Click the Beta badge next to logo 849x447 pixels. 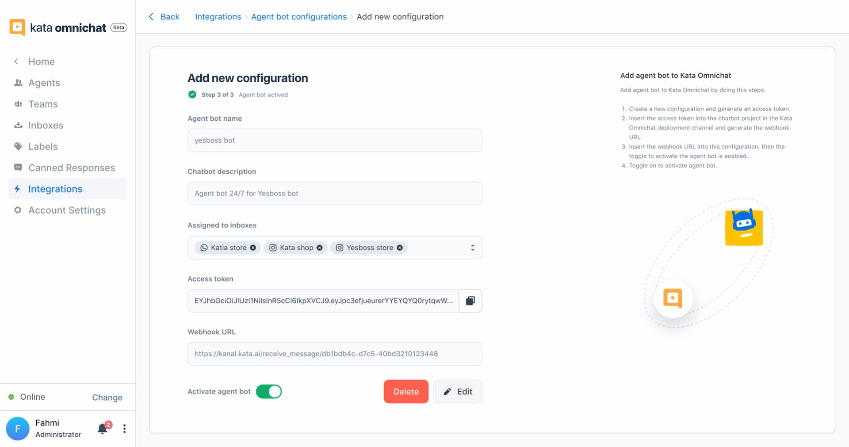click(119, 27)
